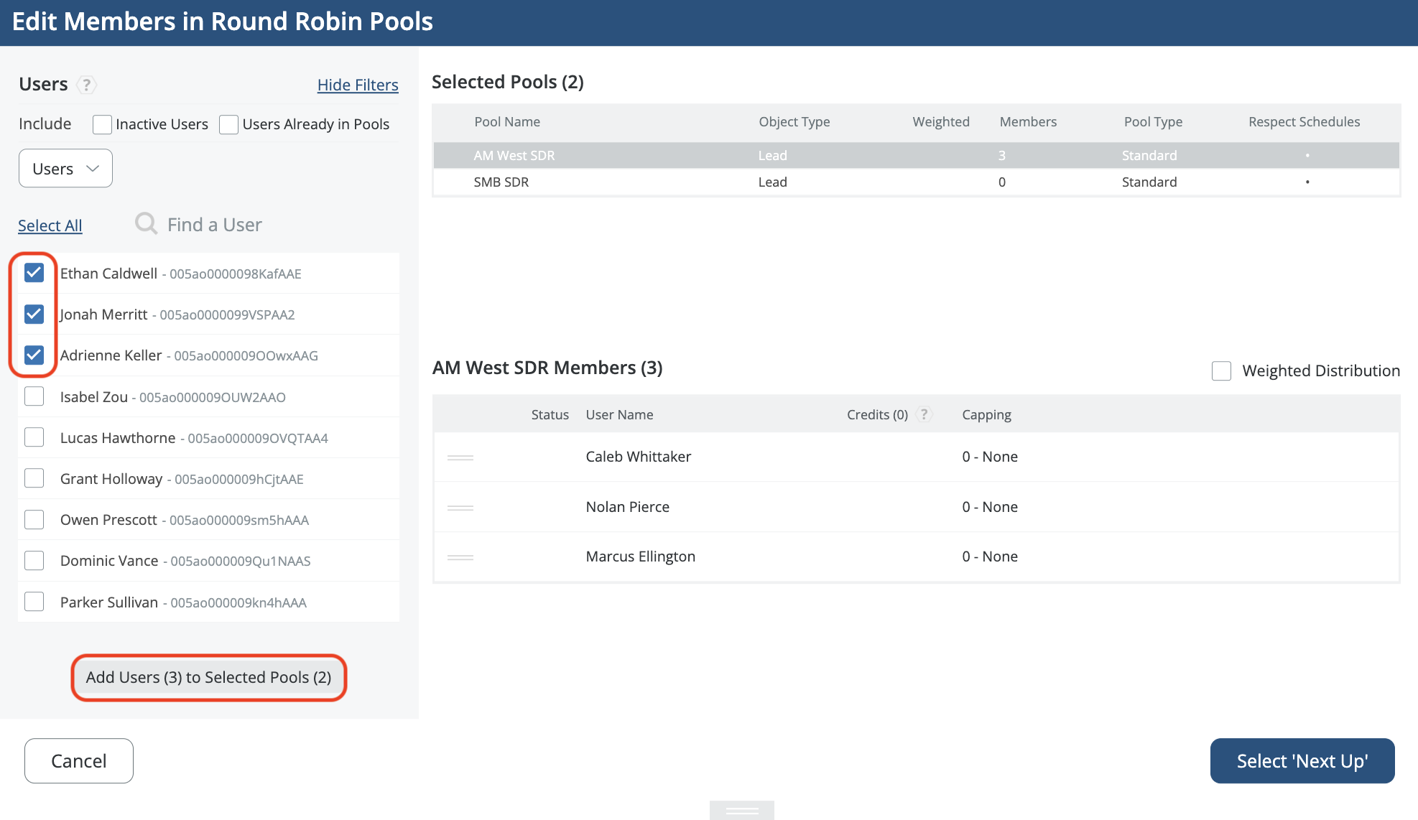Image resolution: width=1418 pixels, height=820 pixels.
Task: Click the Find a User search field
Action: pyautogui.click(x=214, y=225)
